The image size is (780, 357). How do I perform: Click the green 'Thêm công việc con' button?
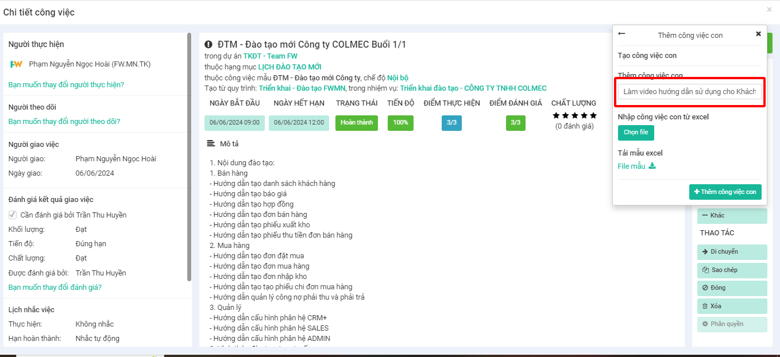click(725, 192)
